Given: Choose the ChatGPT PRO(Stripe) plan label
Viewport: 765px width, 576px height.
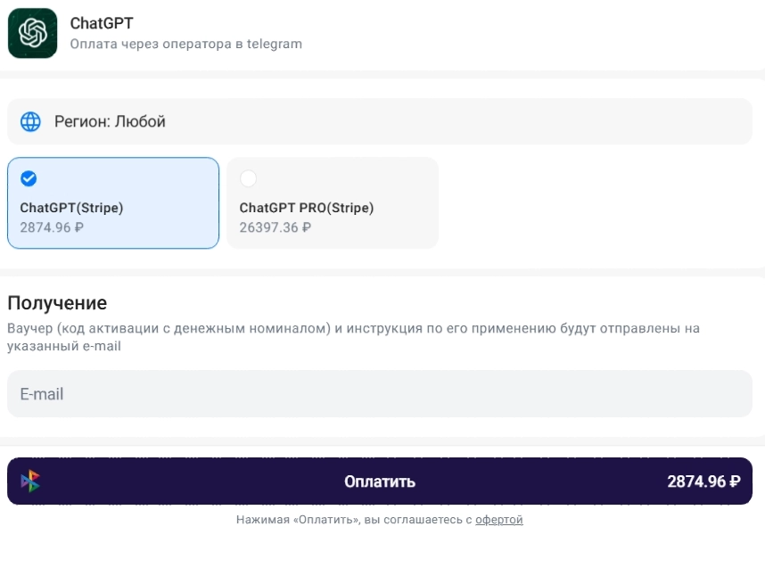Looking at the screenshot, I should [306, 208].
